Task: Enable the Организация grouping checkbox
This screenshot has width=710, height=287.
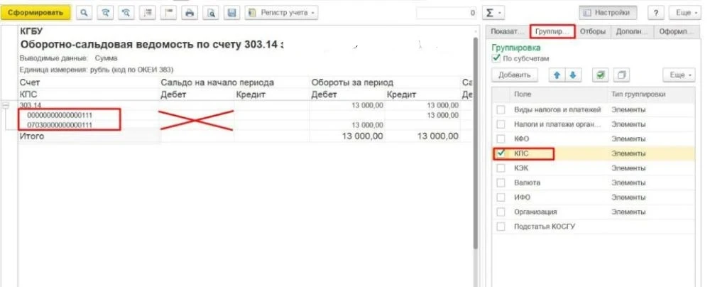Action: coord(501,212)
